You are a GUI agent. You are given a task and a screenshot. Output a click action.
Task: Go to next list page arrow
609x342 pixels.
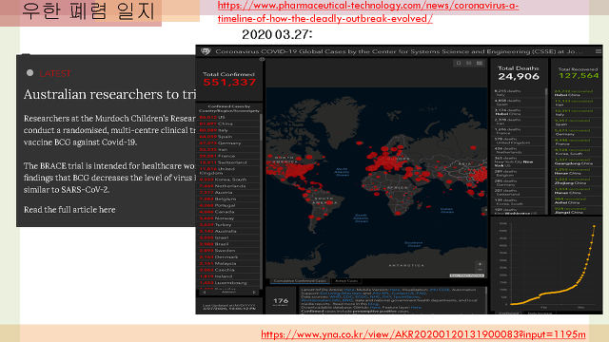[x=254, y=292]
